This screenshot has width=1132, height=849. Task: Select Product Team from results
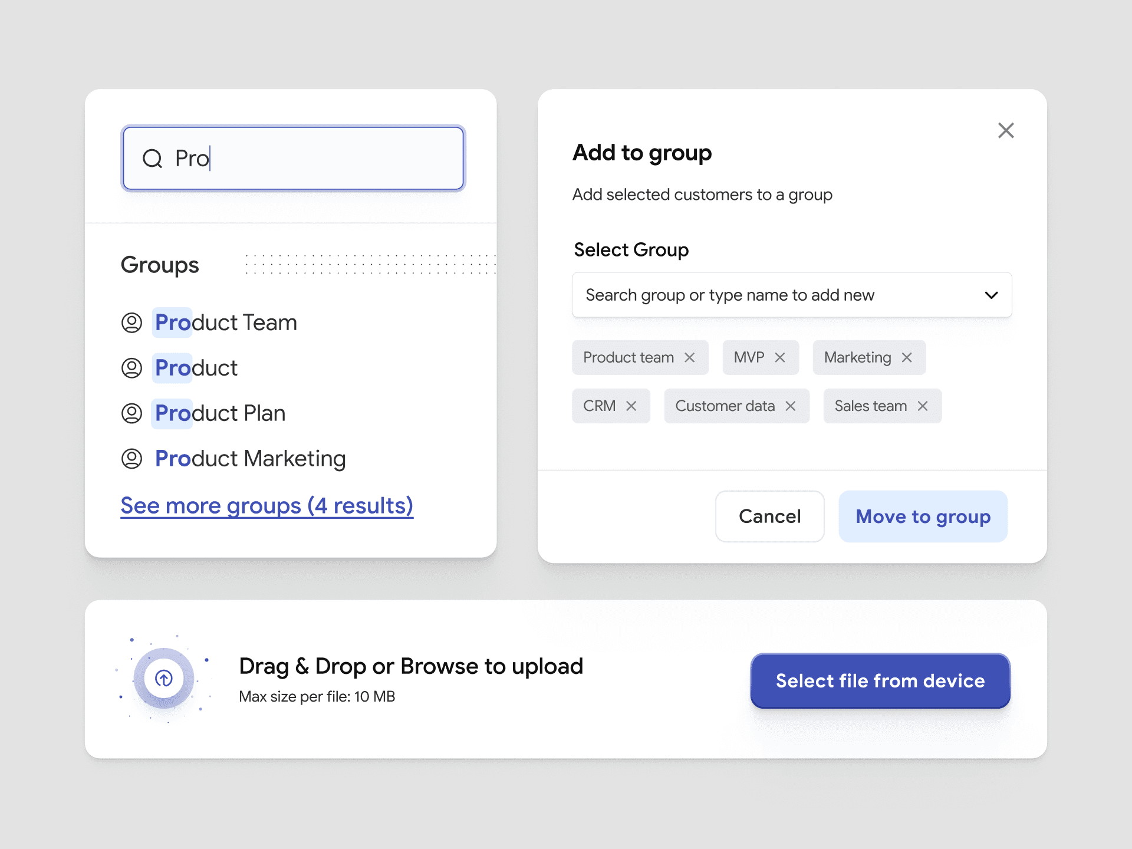(x=226, y=323)
